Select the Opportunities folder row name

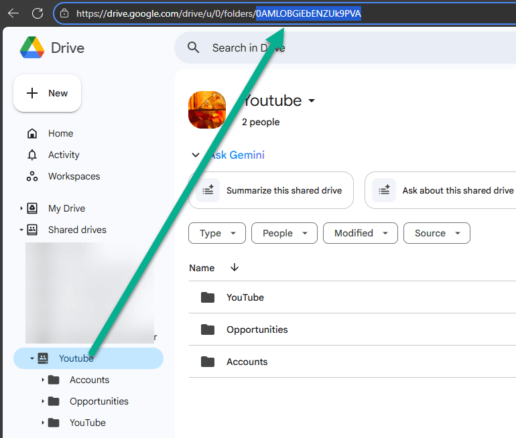tap(257, 330)
